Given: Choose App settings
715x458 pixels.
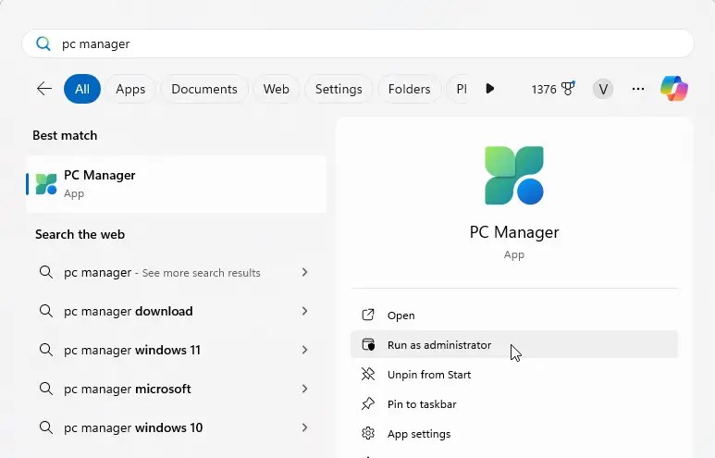Looking at the screenshot, I should tap(514, 433).
